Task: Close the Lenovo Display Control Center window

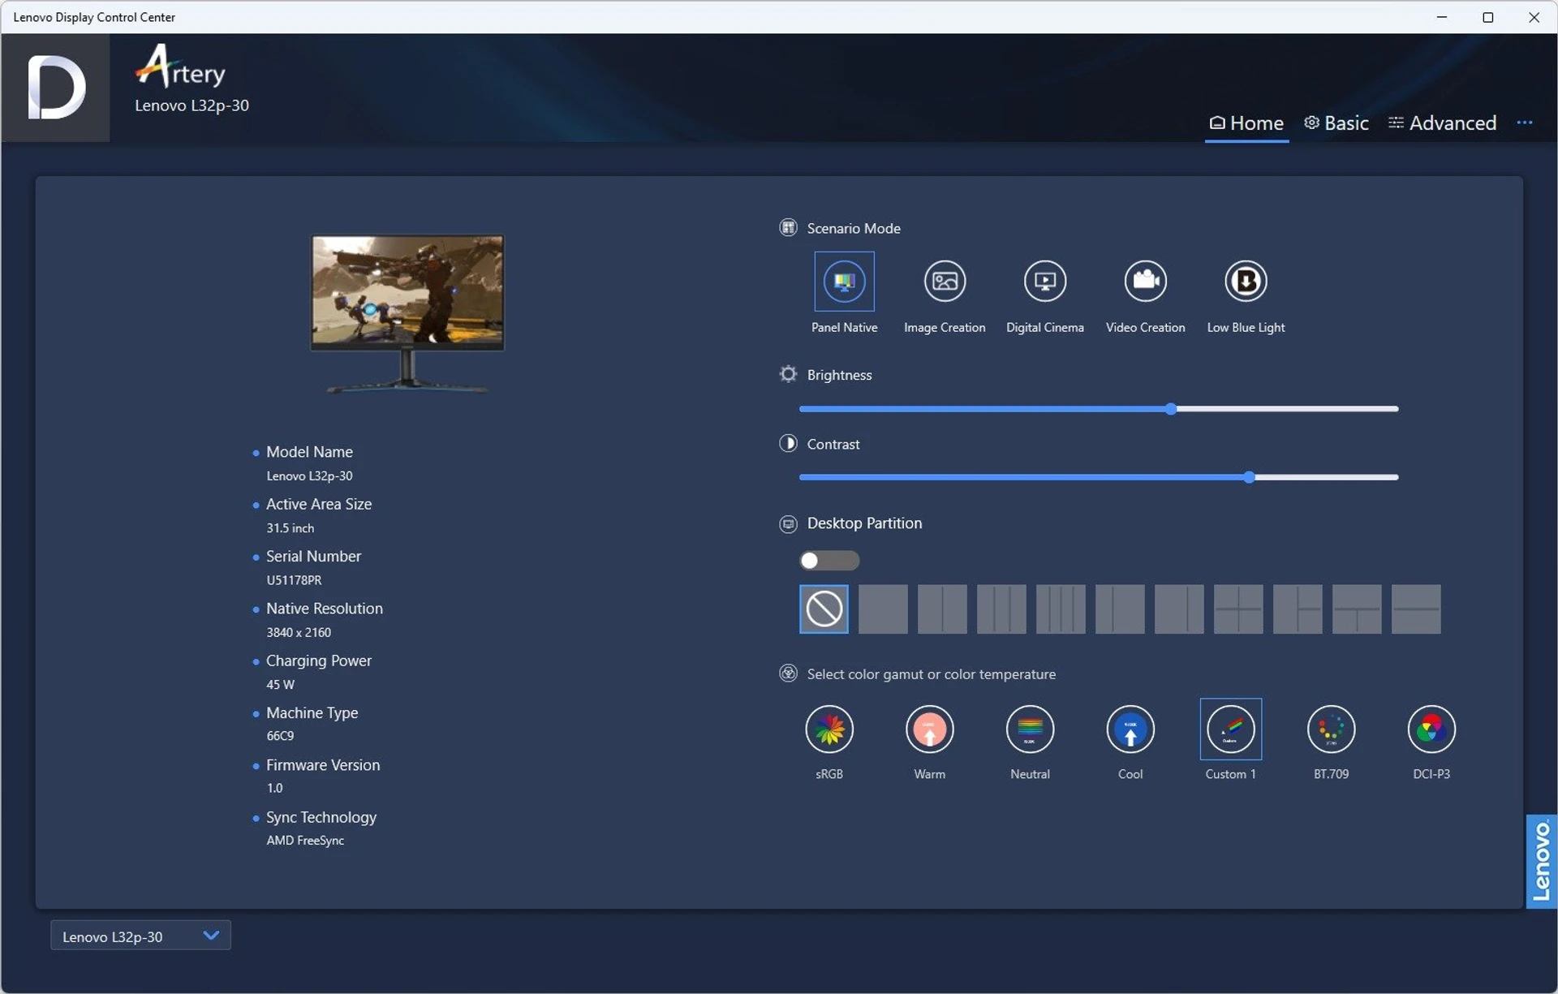Action: coord(1534,17)
